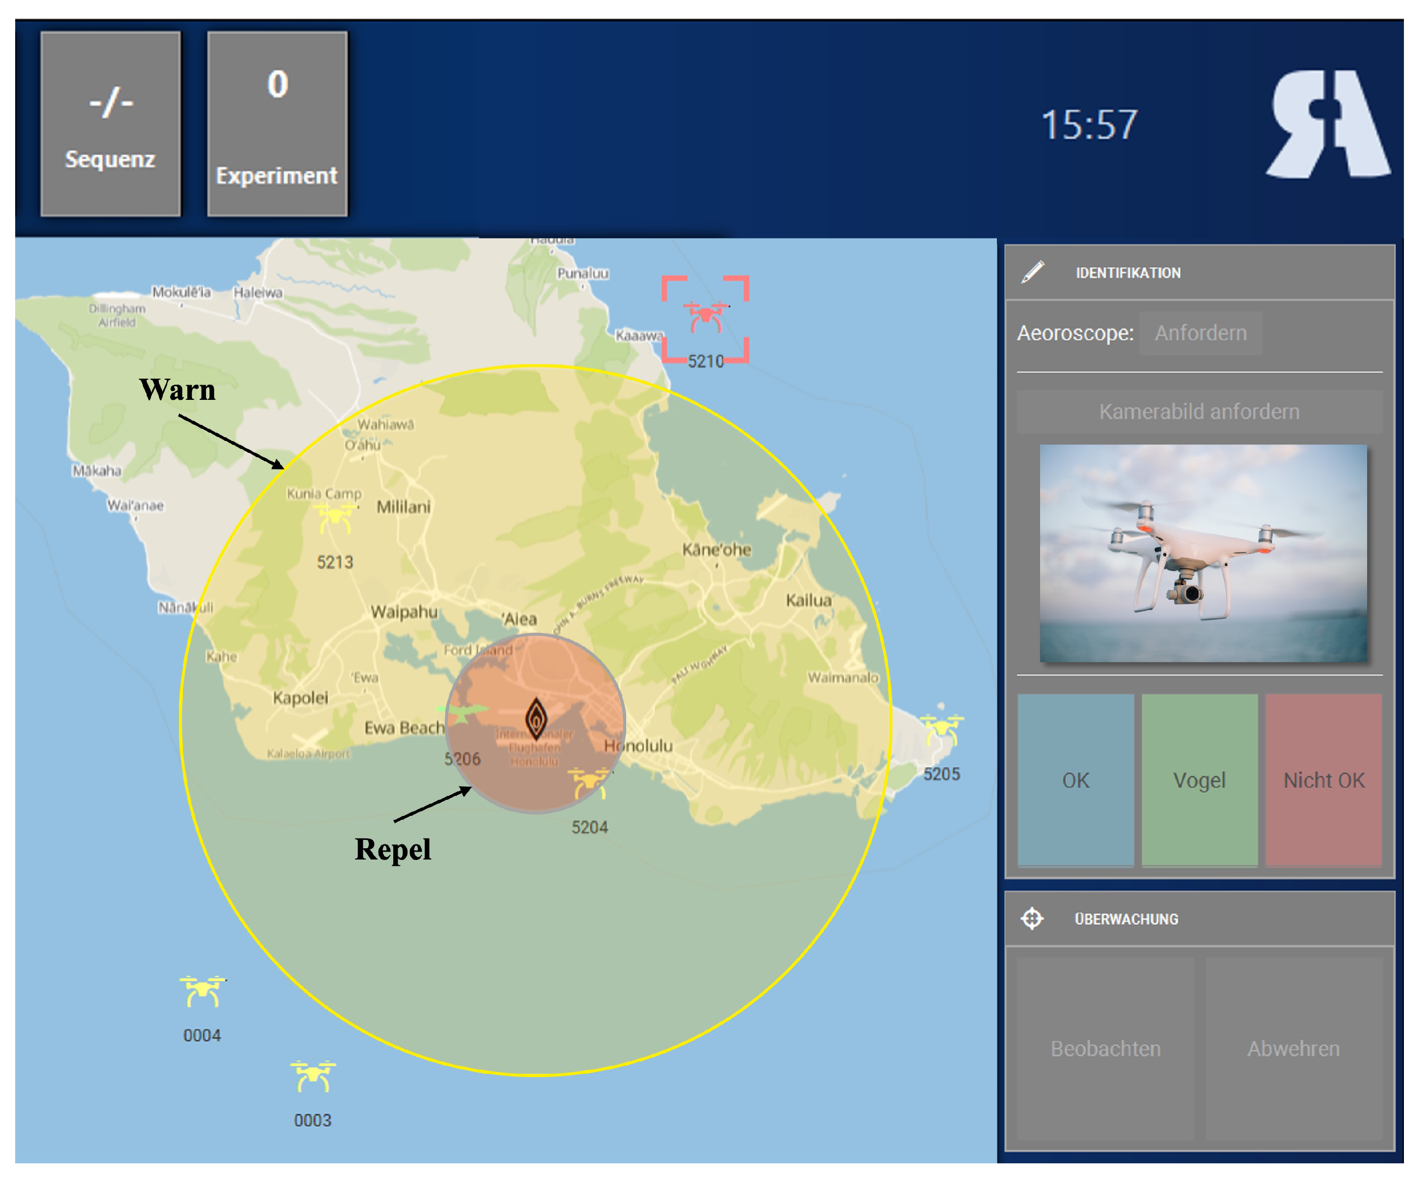Open the drone camera image thumbnail
Screen dimensions: 1425x1180
tap(1202, 553)
